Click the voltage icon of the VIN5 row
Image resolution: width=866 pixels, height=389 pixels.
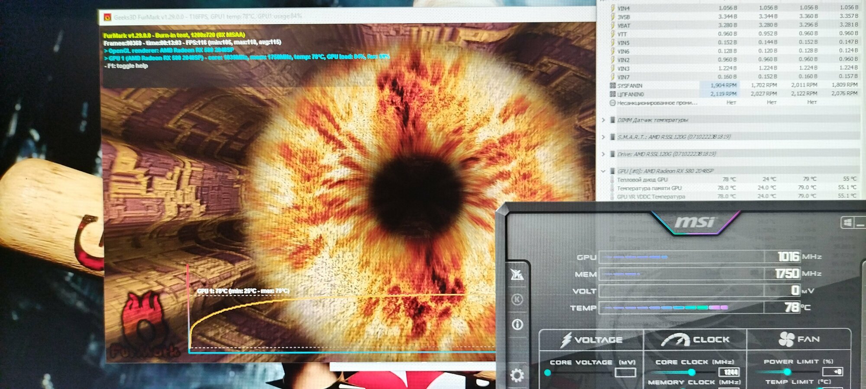[x=613, y=43]
